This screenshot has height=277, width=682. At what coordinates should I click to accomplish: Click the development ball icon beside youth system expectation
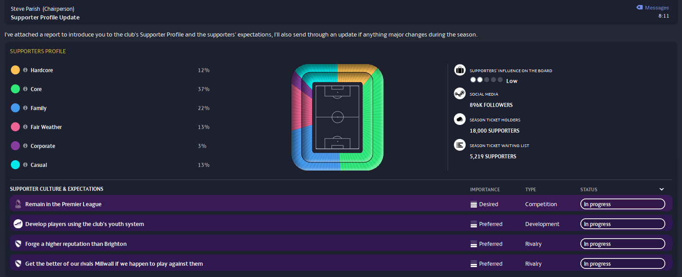coord(18,224)
